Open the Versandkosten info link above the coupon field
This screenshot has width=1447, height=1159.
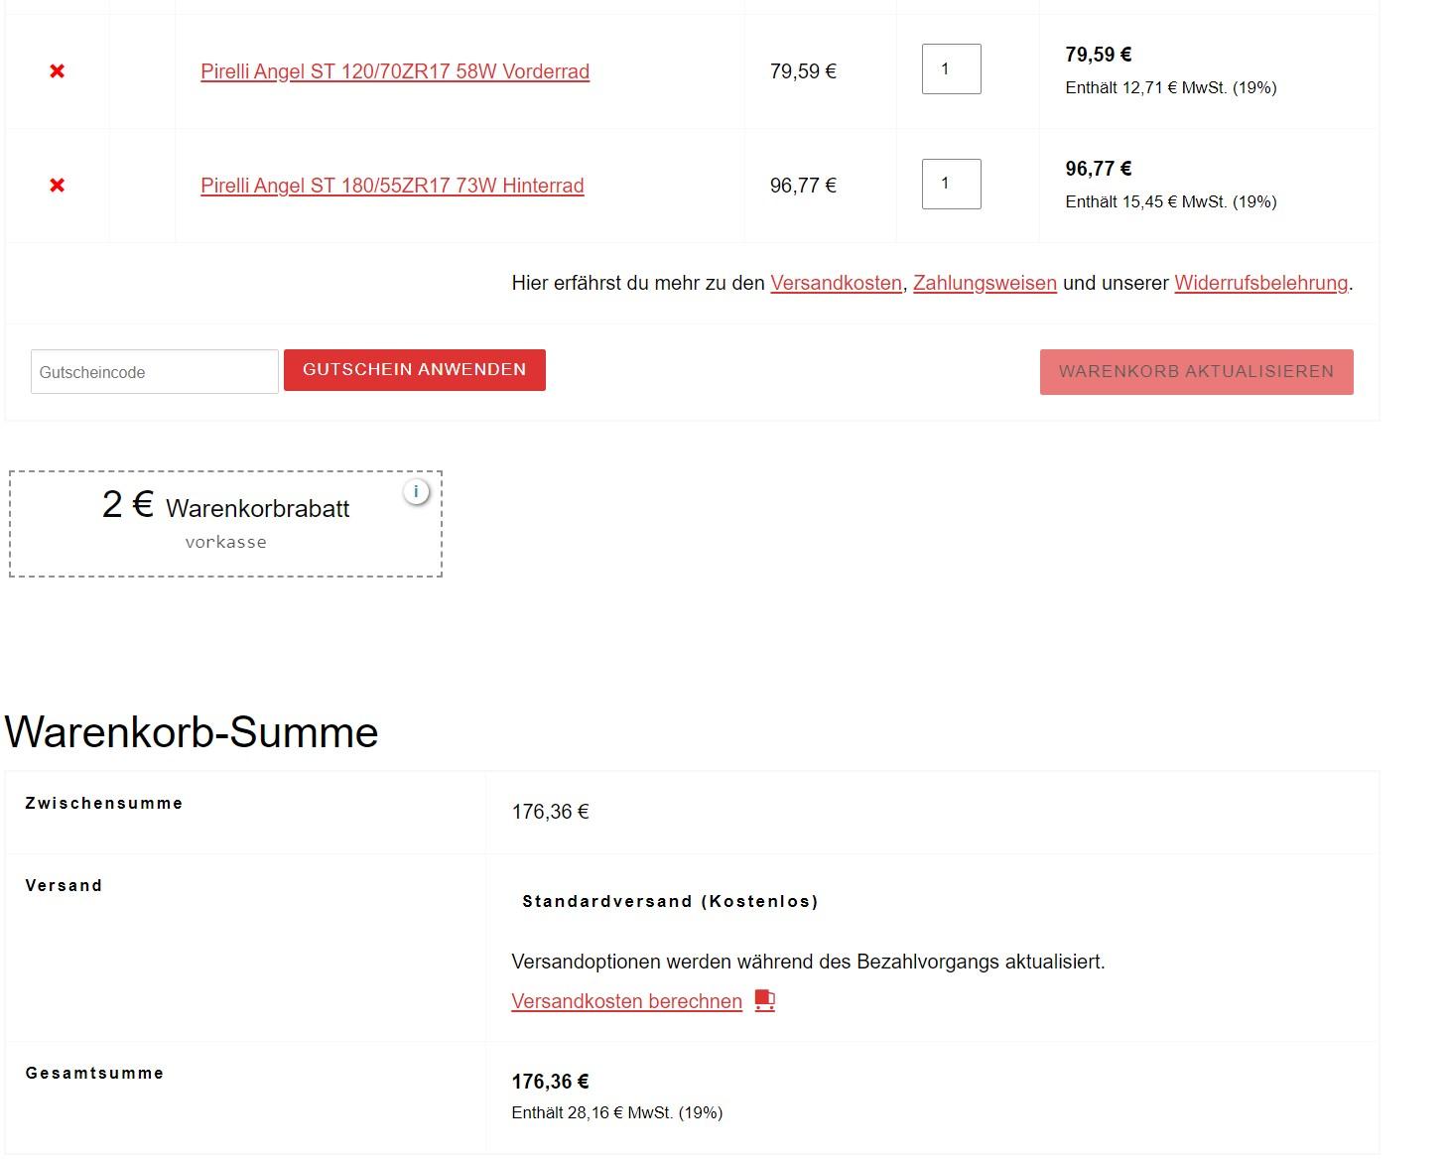pyautogui.click(x=836, y=283)
